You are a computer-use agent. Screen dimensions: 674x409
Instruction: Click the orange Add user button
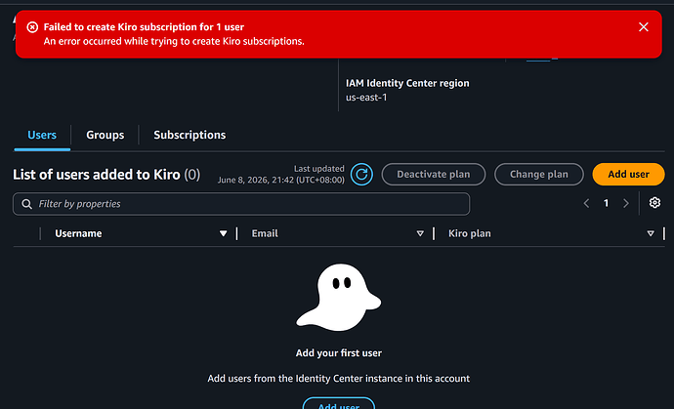pyautogui.click(x=628, y=175)
